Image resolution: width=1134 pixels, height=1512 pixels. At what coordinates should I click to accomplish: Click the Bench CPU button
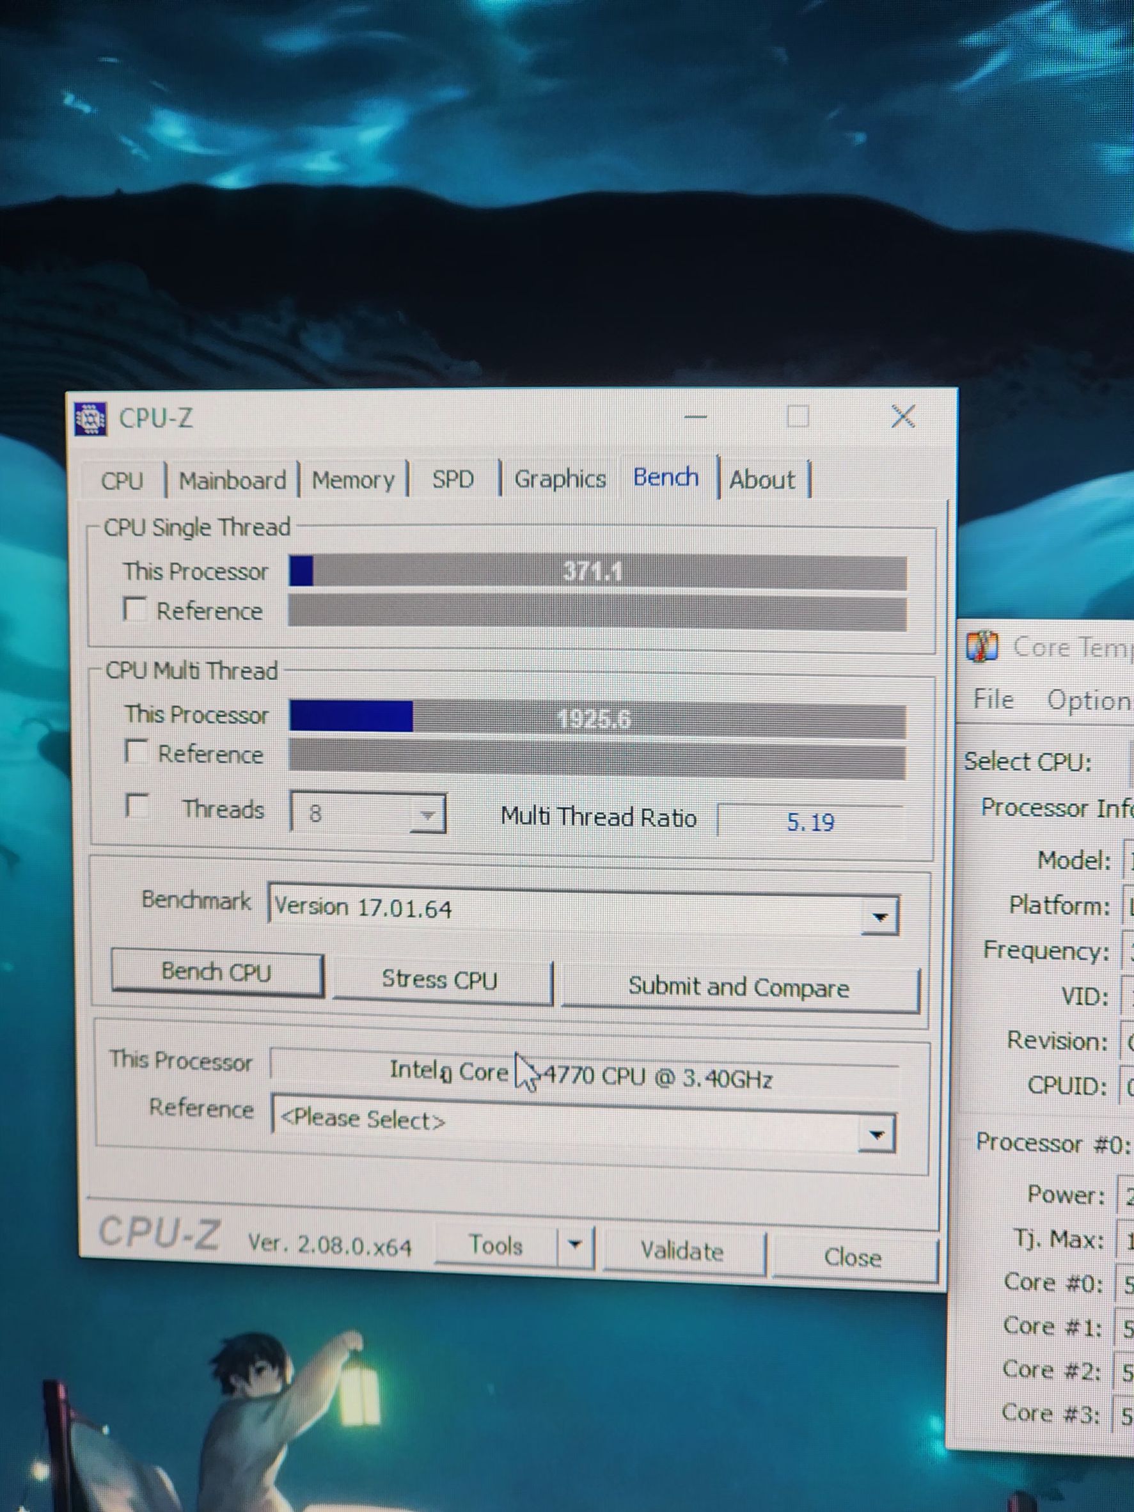click(x=217, y=972)
